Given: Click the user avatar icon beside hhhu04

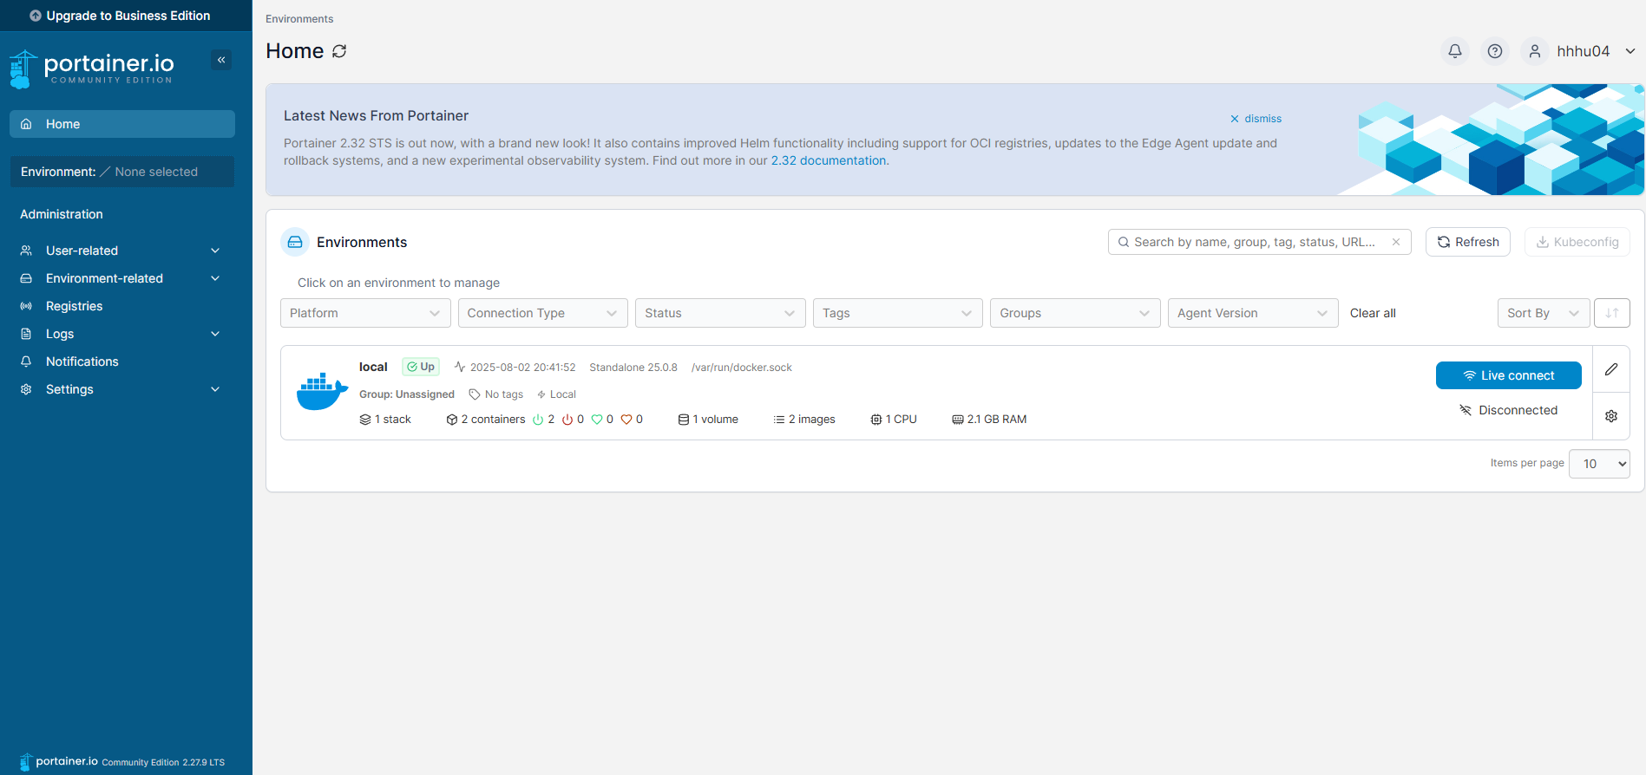Looking at the screenshot, I should pyautogui.click(x=1535, y=51).
